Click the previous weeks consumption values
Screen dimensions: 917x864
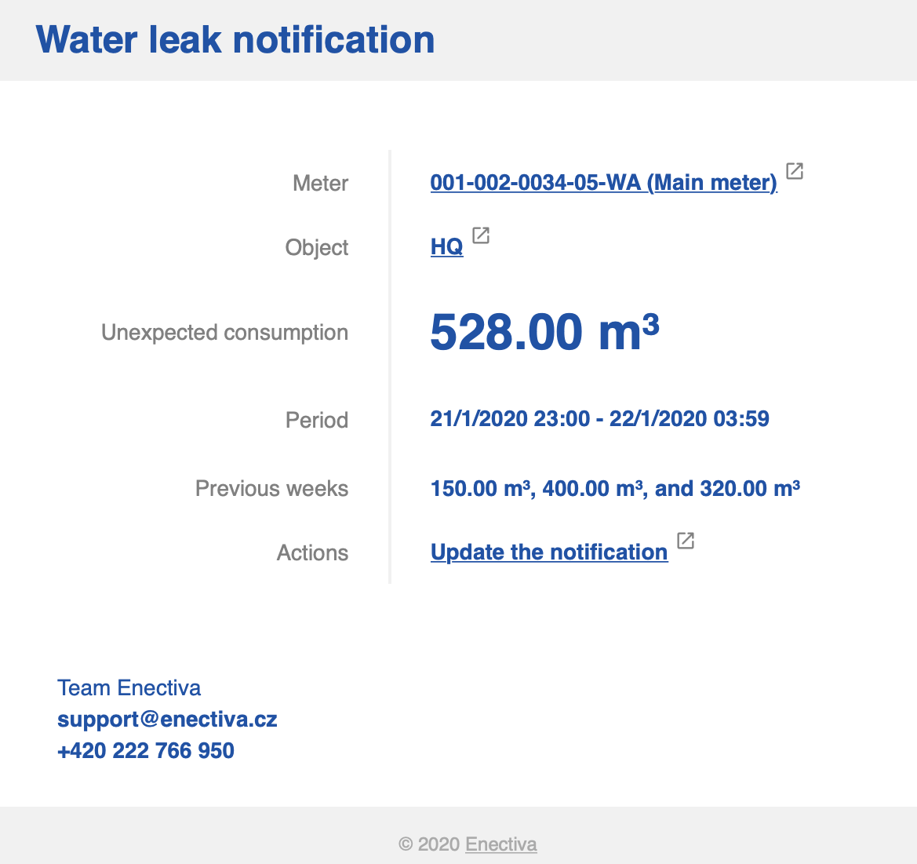click(615, 489)
